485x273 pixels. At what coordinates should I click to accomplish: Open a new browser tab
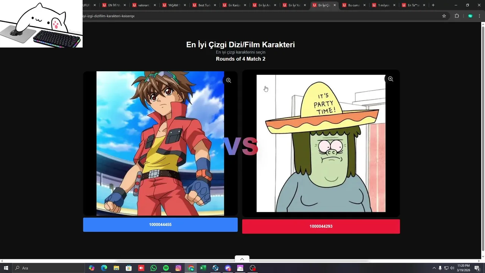click(x=433, y=5)
